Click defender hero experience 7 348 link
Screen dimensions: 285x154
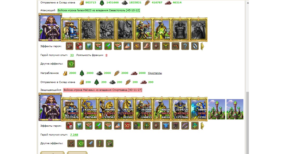pyautogui.click(x=74, y=135)
